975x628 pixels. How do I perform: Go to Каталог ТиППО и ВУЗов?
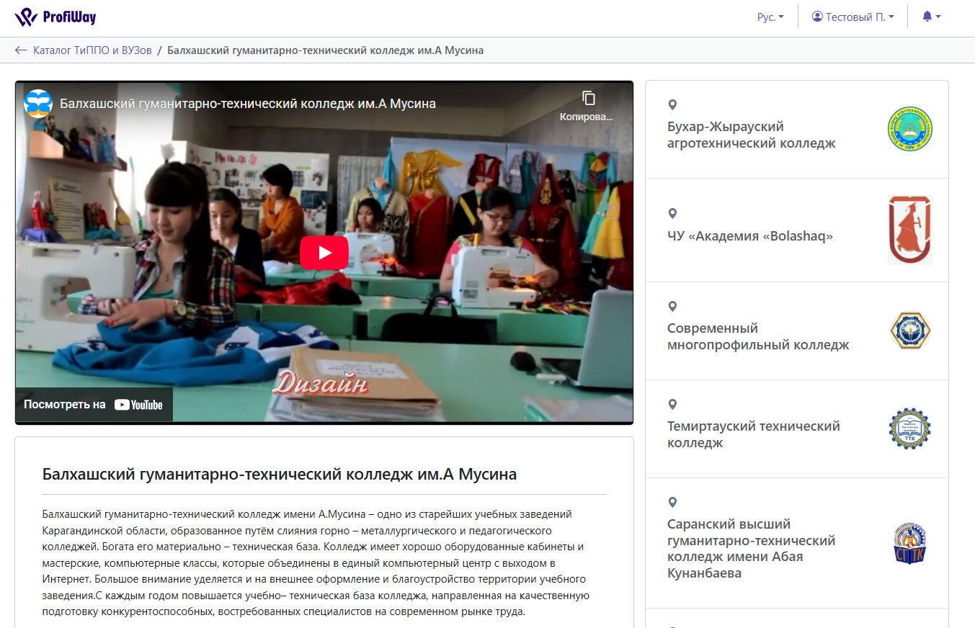click(x=92, y=50)
